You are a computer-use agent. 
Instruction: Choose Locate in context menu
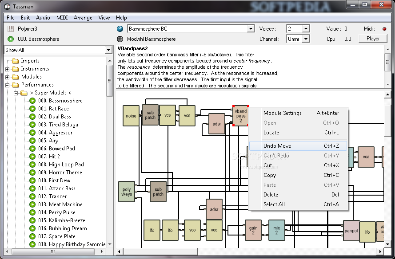coord(298,133)
